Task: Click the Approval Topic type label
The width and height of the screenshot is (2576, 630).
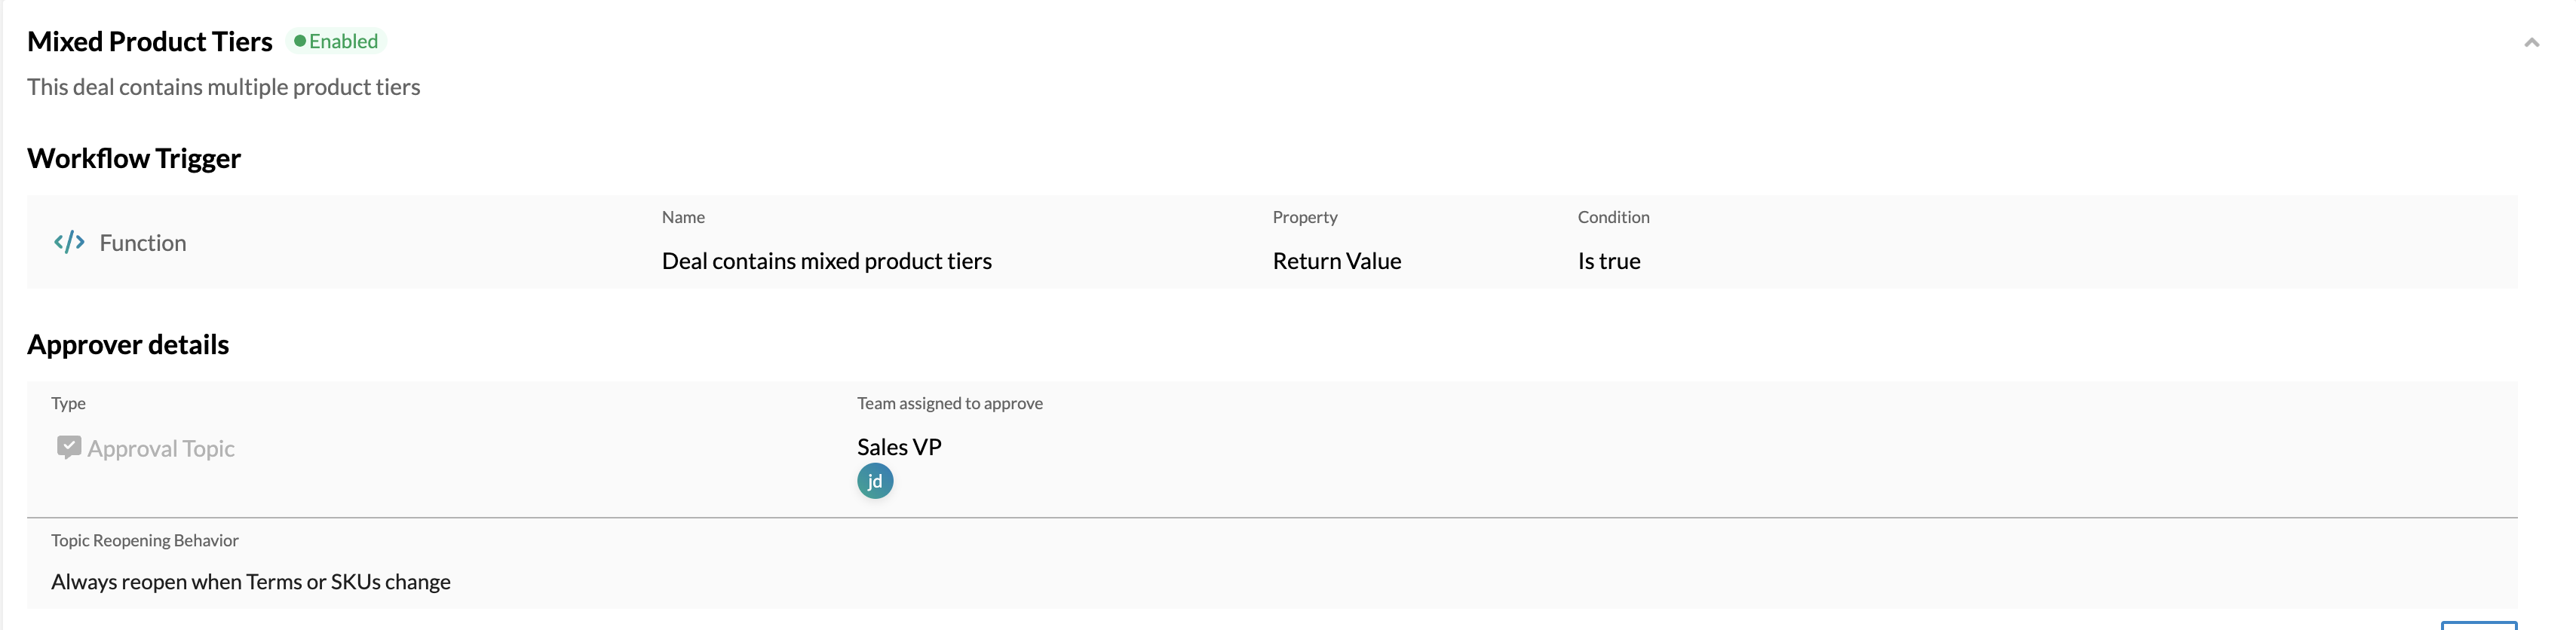Action: tap(161, 448)
